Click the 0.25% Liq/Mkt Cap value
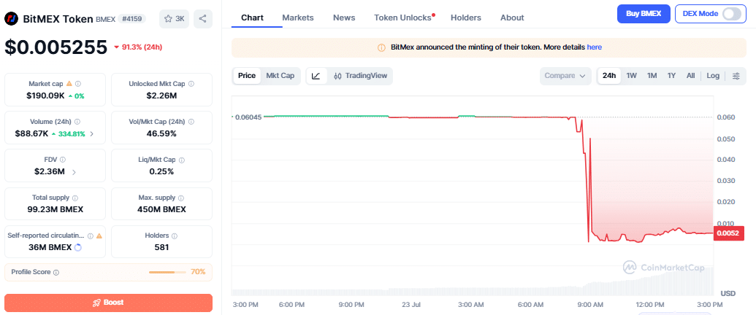Viewport: 756px width, 315px height. (161, 171)
